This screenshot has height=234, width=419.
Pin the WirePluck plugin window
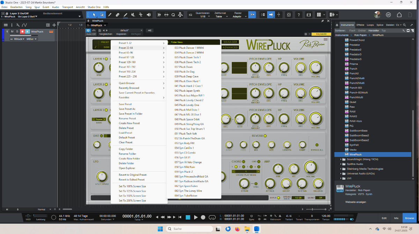pyautogui.click(x=323, y=21)
